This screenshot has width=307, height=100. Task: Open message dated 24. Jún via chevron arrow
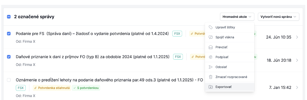[297, 37]
